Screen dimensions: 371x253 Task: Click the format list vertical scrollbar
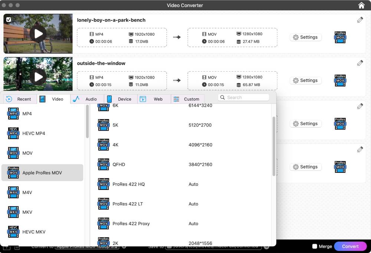87,122
